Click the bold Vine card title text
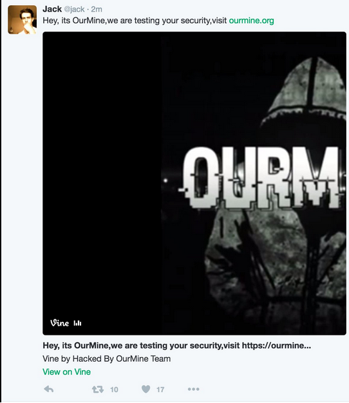The height and width of the screenshot is (403, 349). coord(177,346)
